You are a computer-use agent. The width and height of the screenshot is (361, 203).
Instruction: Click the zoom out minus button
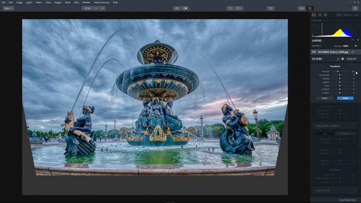pos(96,8)
